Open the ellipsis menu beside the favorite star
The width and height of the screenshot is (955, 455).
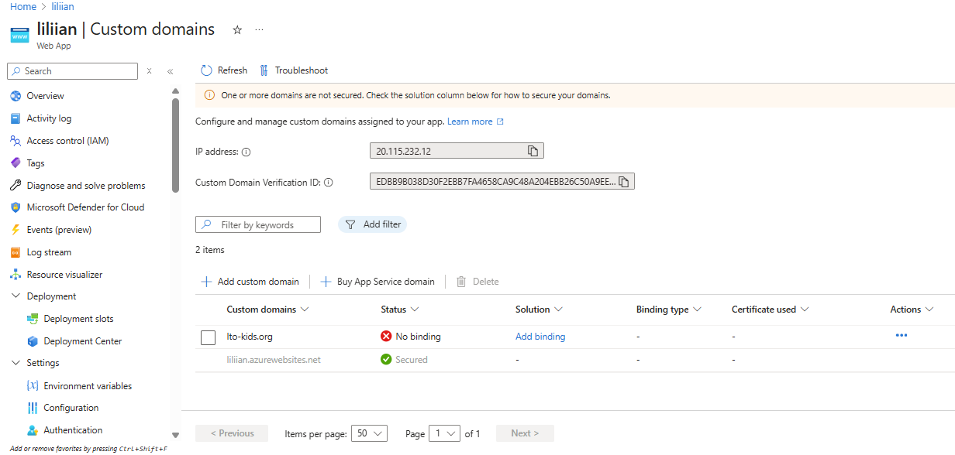pos(259,29)
